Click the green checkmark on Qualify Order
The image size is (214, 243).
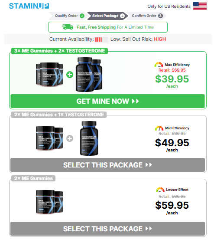point(82,16)
